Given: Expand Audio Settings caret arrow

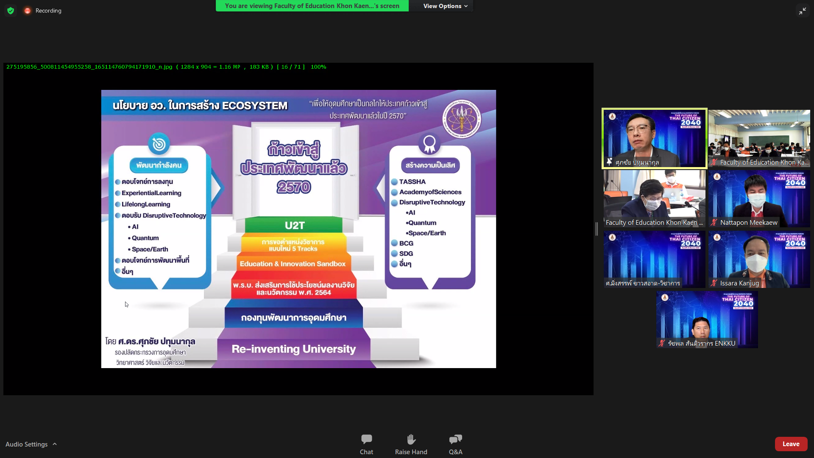Looking at the screenshot, I should pyautogui.click(x=55, y=444).
